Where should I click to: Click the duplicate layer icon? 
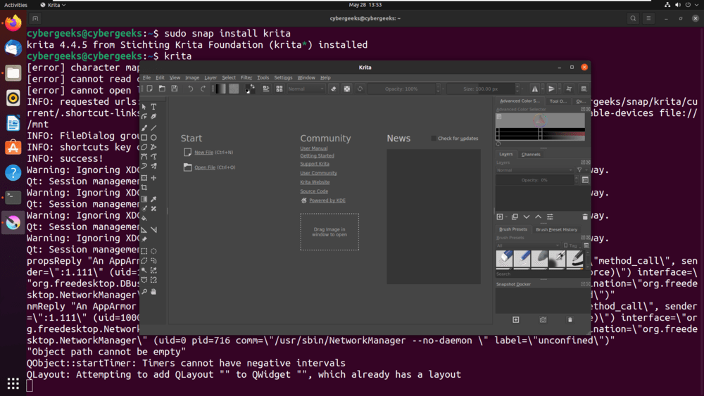515,217
